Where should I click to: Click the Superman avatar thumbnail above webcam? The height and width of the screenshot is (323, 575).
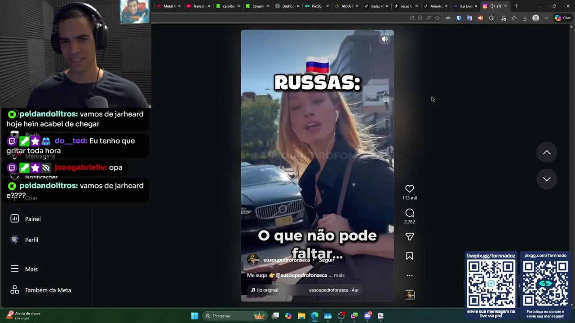click(135, 12)
